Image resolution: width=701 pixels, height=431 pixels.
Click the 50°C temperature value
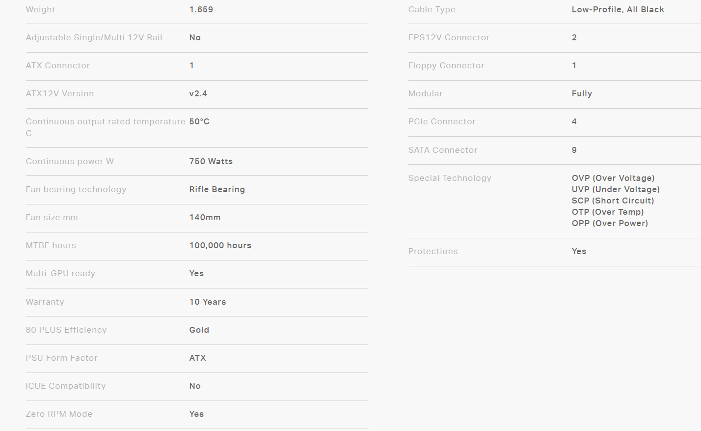pos(199,121)
